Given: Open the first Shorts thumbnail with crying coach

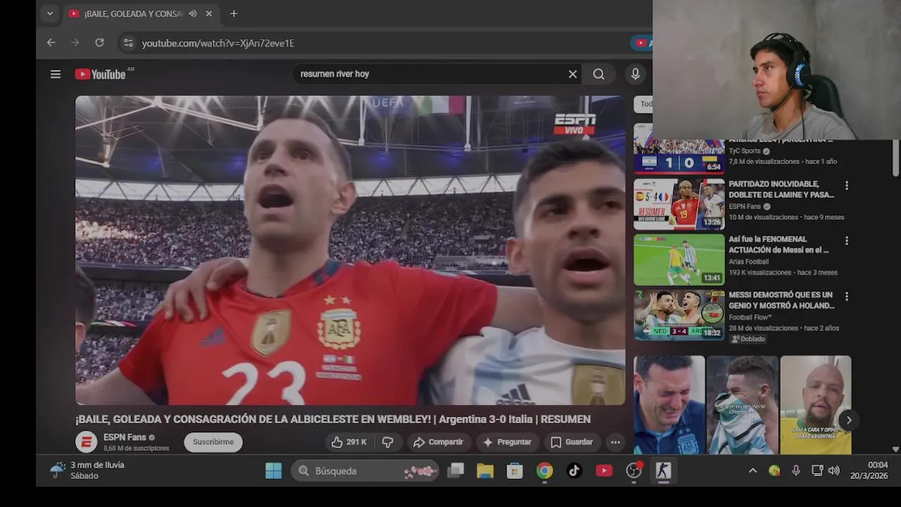Looking at the screenshot, I should coord(669,405).
